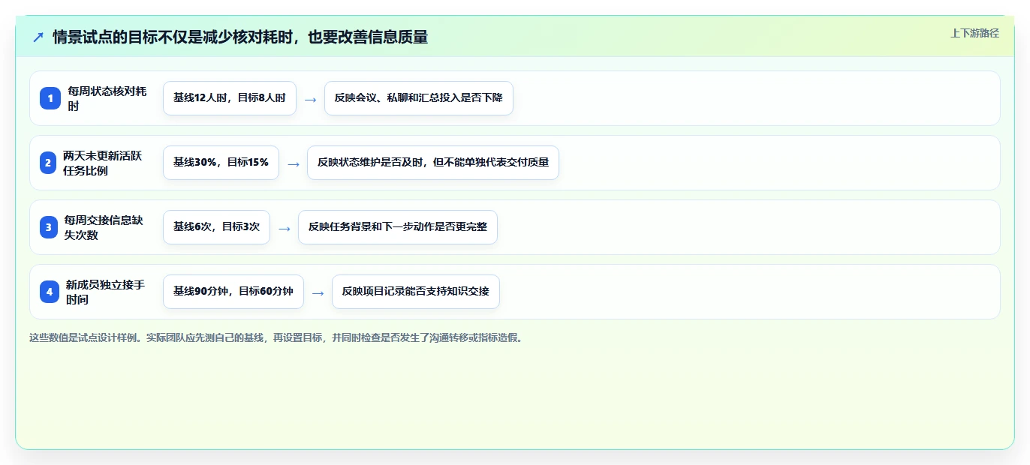Image resolution: width=1030 pixels, height=465 pixels.
Task: Select the footnote starting 这些数值是试点设计样例
Action: pyautogui.click(x=276, y=337)
